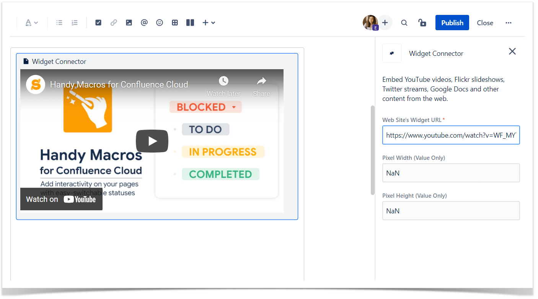Apply a column layout to the page
The width and height of the screenshot is (538, 299).
click(190, 23)
